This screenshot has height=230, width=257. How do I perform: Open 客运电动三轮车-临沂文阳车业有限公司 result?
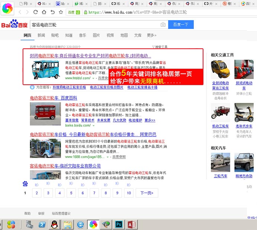(65, 166)
